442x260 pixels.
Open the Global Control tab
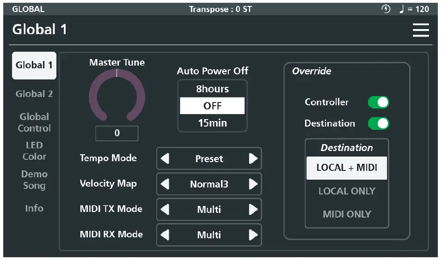click(34, 122)
